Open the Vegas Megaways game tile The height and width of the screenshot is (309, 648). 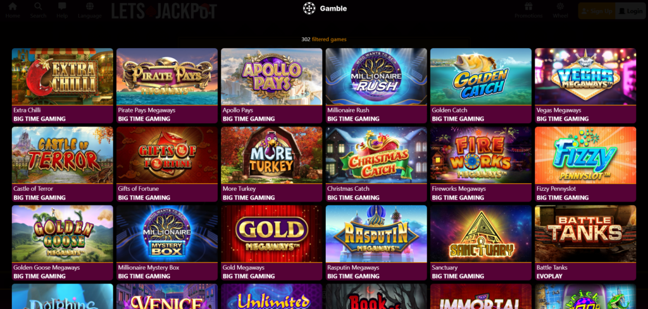(x=585, y=86)
